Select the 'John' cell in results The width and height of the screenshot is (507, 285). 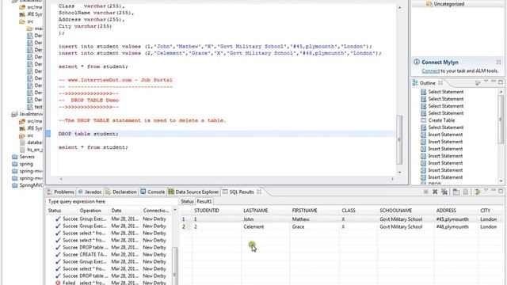[x=248, y=219]
